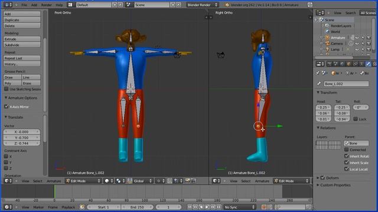
Task: Open the Blender Render engine dropdown
Action: (x=202, y=5)
